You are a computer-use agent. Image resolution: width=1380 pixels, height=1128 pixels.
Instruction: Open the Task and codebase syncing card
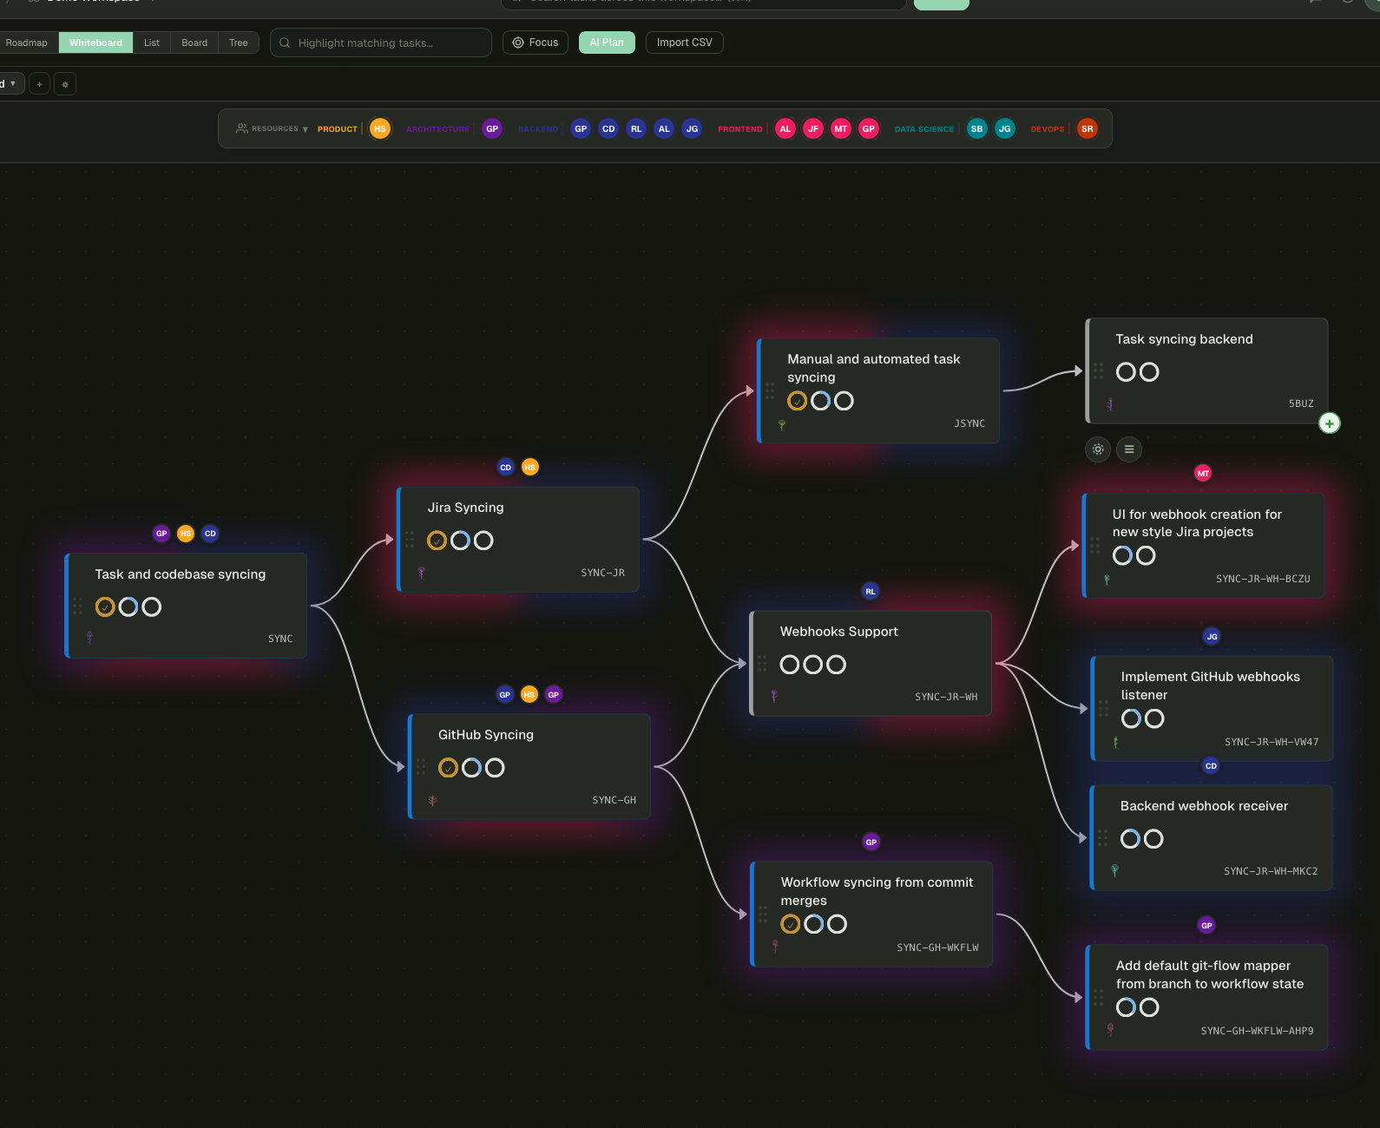click(187, 606)
